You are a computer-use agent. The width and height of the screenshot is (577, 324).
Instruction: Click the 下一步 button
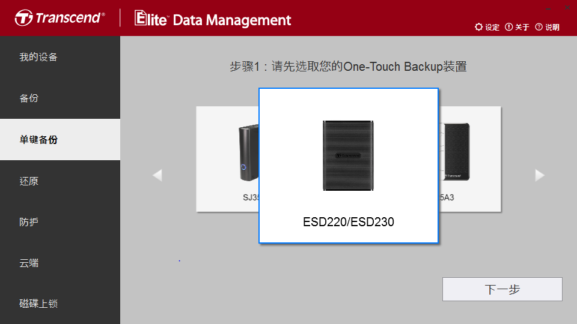pos(502,289)
